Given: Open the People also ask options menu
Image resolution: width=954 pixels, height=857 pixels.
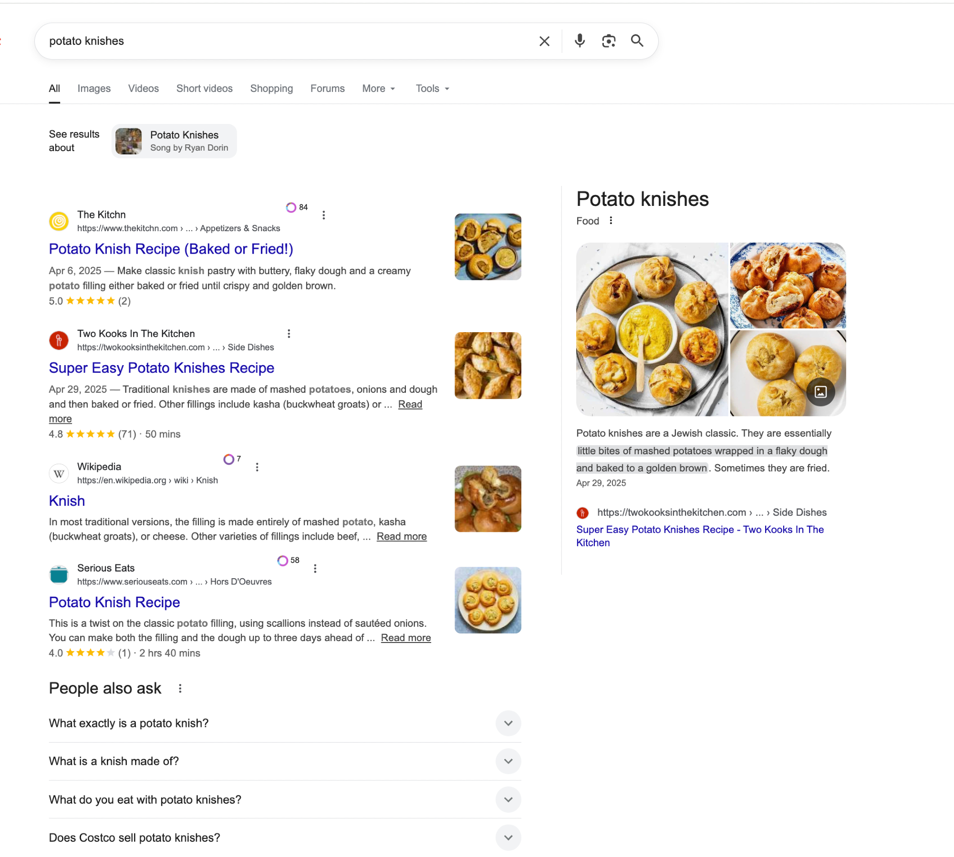Looking at the screenshot, I should click(x=180, y=688).
